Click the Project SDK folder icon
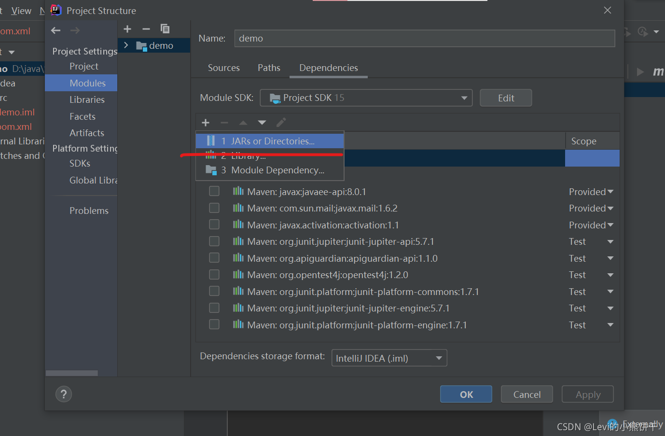The image size is (665, 436). pyautogui.click(x=275, y=98)
